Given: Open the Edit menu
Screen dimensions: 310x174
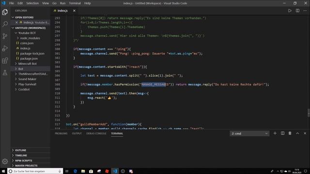Looking at the screenshot, I should pyautogui.click(x=20, y=3).
